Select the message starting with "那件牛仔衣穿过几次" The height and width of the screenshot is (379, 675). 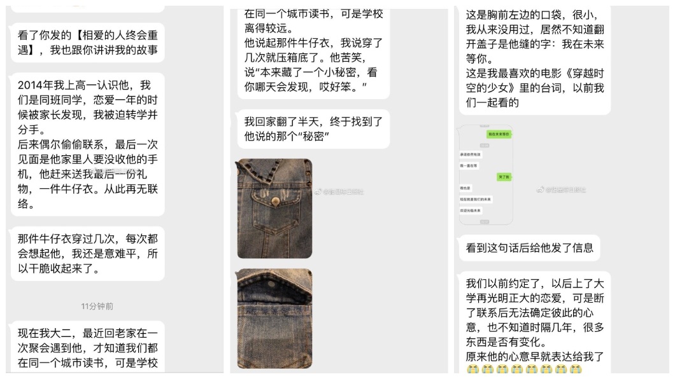(x=88, y=254)
